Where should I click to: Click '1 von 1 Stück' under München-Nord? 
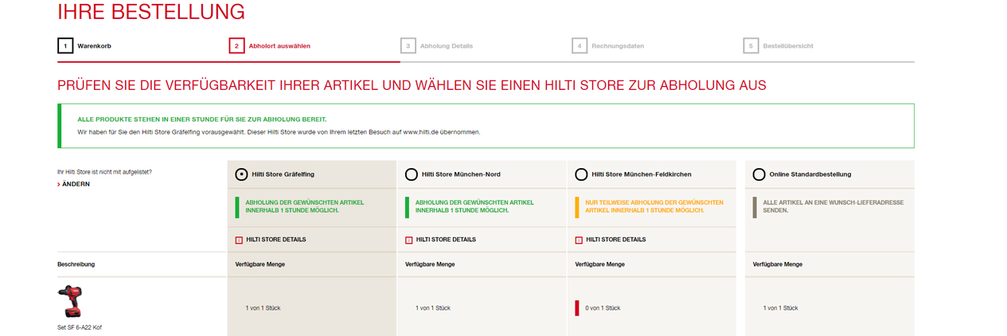(x=433, y=308)
